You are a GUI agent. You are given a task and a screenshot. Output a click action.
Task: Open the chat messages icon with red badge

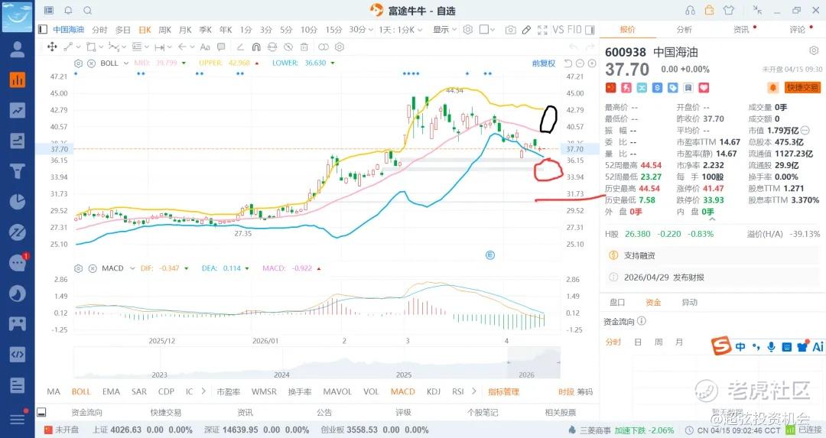(18, 262)
